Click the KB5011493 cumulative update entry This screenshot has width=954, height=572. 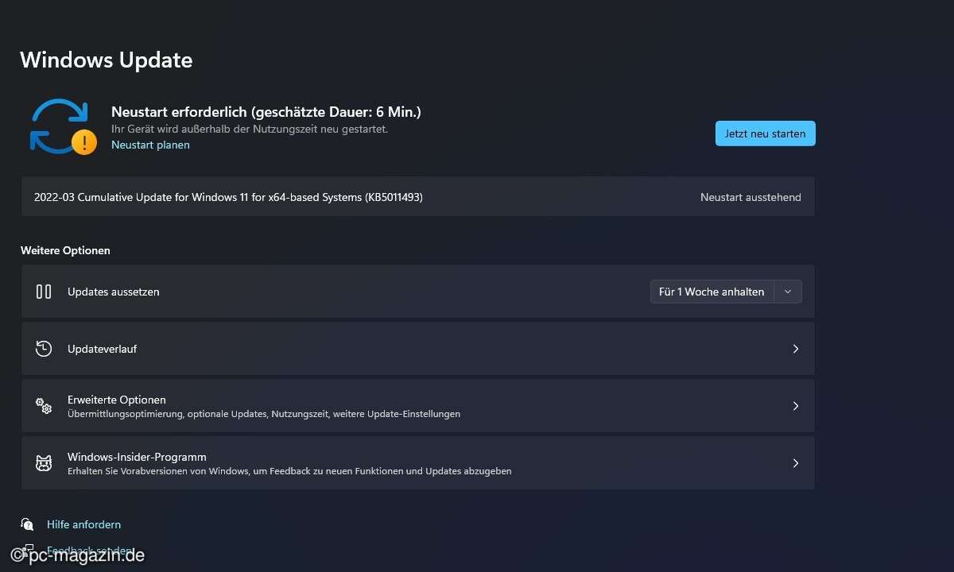coord(418,197)
